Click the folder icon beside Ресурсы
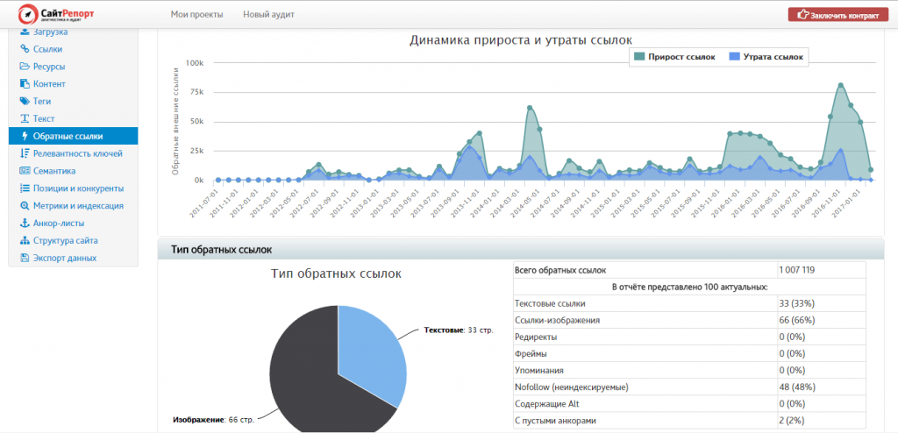This screenshot has width=898, height=433. (25, 67)
